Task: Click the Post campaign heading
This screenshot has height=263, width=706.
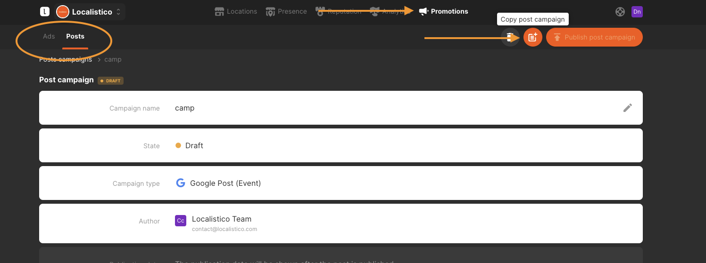Action: point(66,80)
